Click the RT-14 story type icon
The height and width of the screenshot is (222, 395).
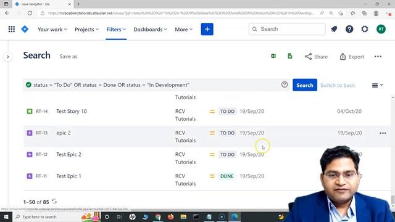30,111
